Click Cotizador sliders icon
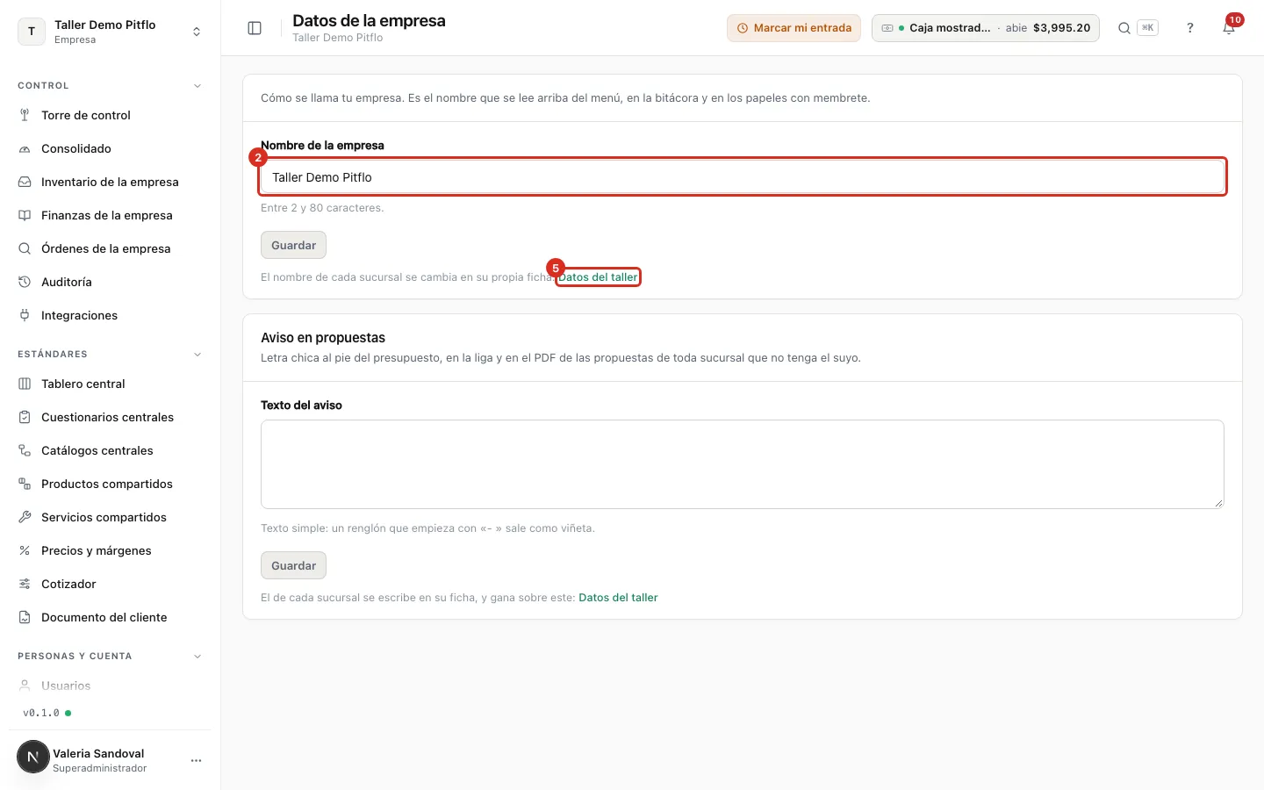Viewport: 1264px width, 790px height. click(25, 584)
